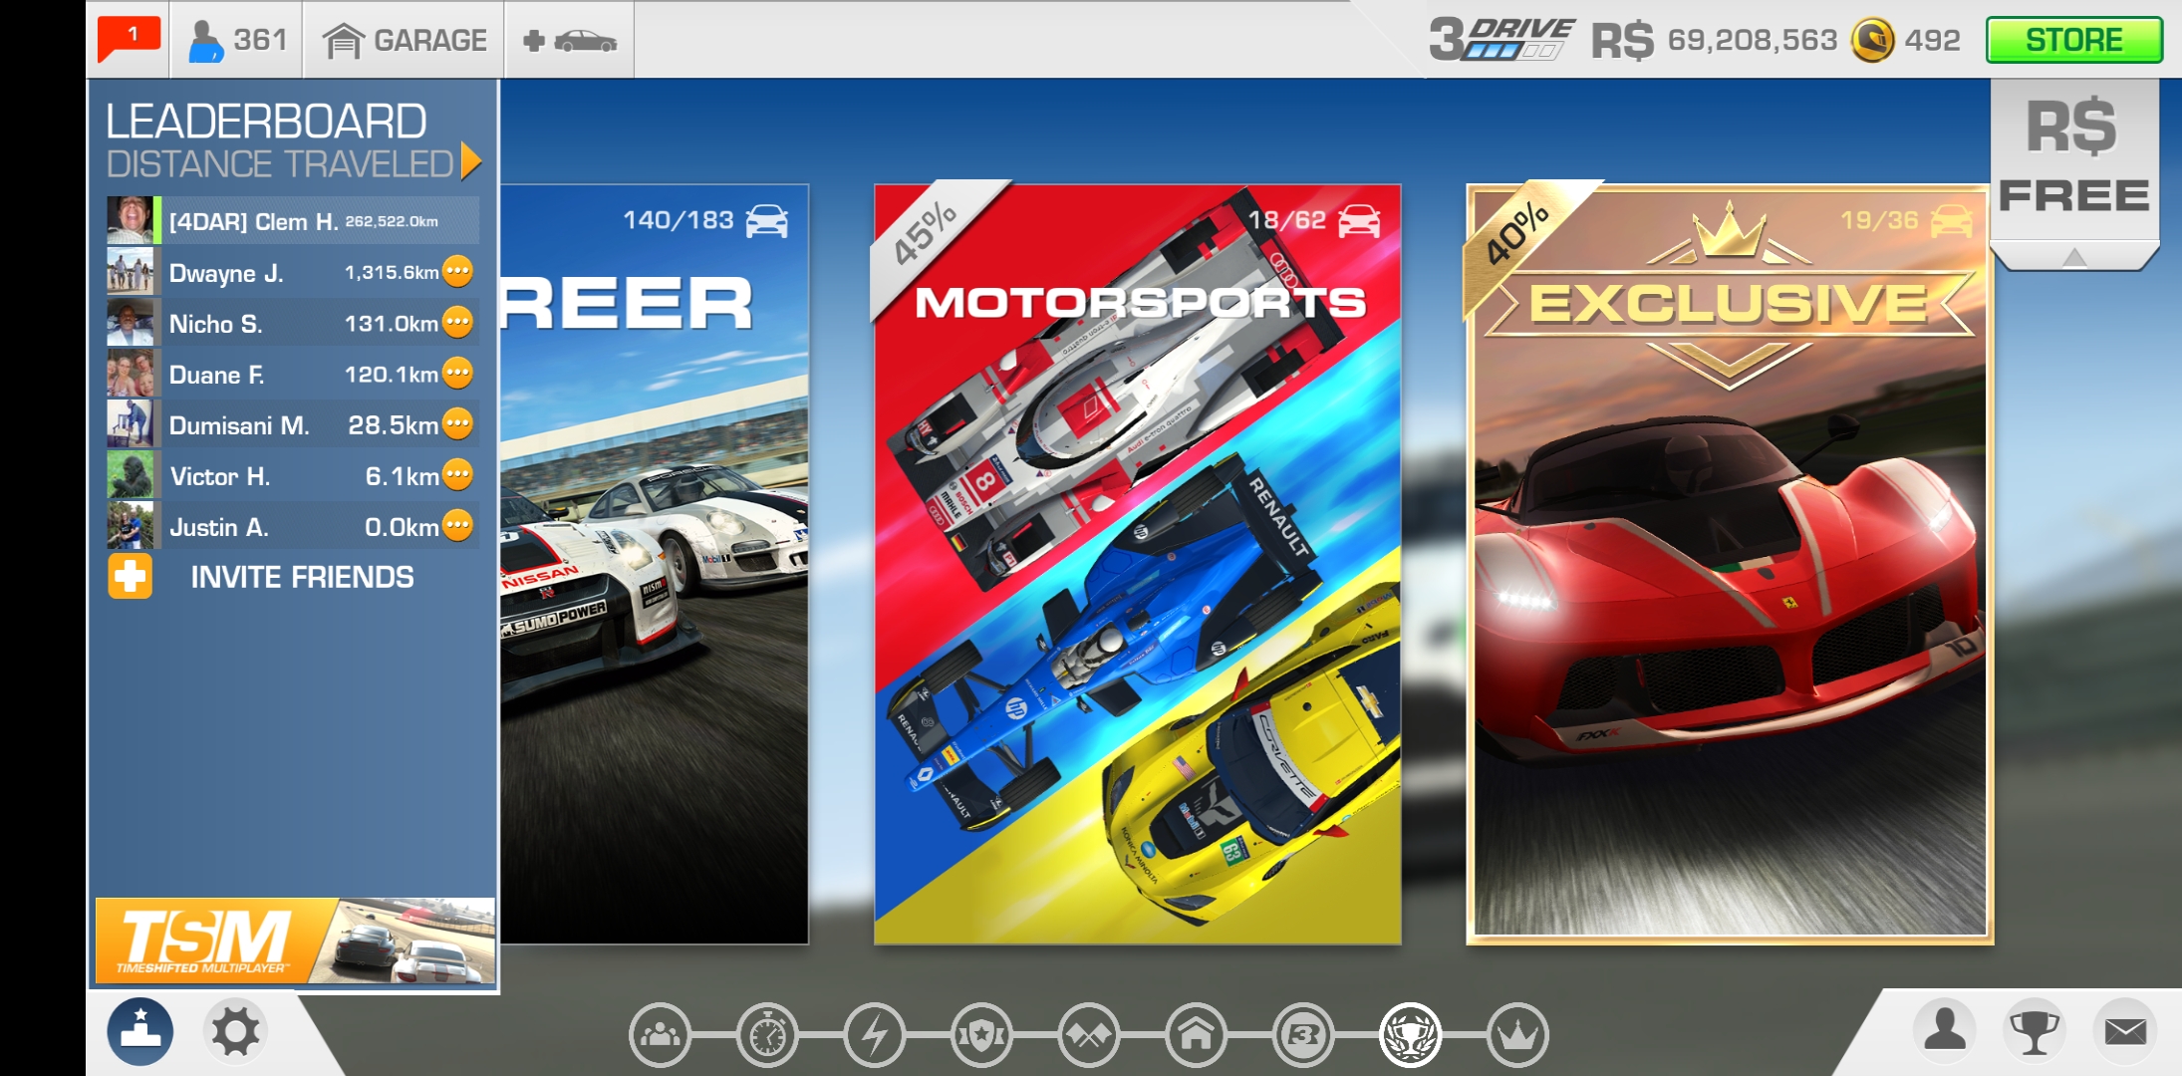
Task: Tap the Drive points progress meter
Action: [1502, 40]
